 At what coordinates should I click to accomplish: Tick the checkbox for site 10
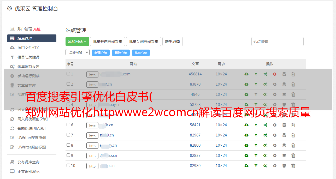68,165
